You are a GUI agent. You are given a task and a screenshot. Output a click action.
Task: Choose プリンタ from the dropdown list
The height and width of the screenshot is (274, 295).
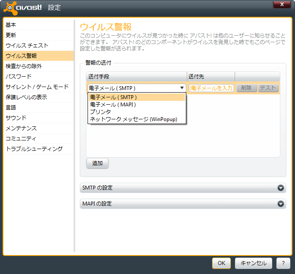pyautogui.click(x=137, y=112)
